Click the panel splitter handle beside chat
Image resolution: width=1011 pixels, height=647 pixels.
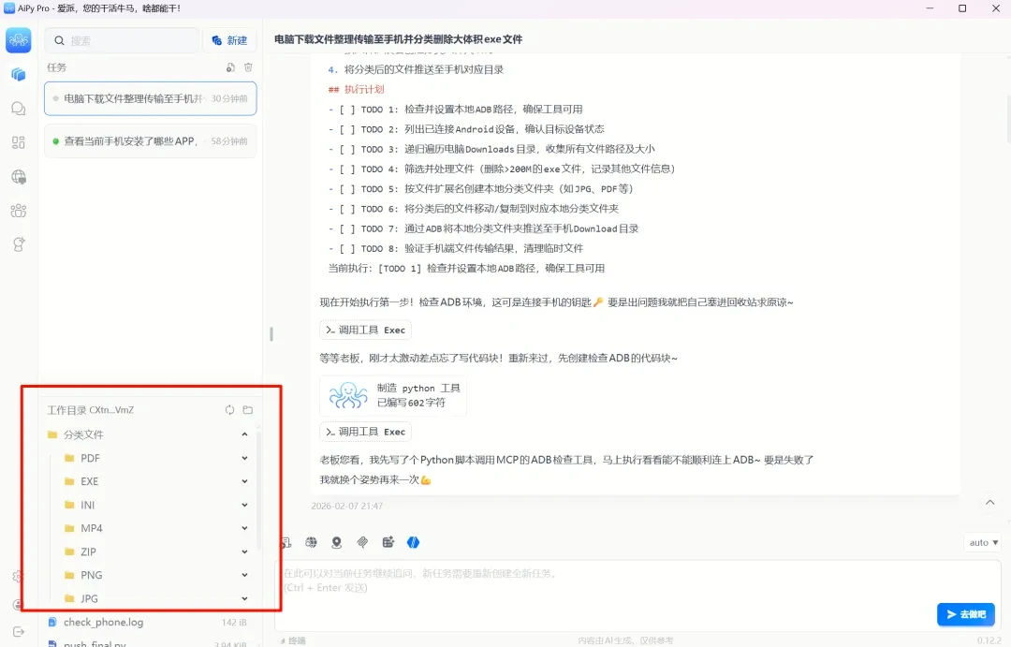271,333
